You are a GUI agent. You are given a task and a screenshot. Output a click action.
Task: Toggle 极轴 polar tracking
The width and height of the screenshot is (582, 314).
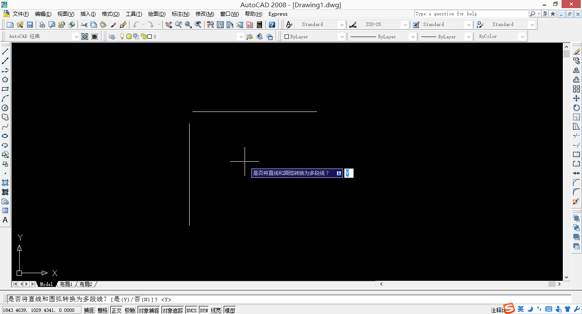(x=130, y=310)
